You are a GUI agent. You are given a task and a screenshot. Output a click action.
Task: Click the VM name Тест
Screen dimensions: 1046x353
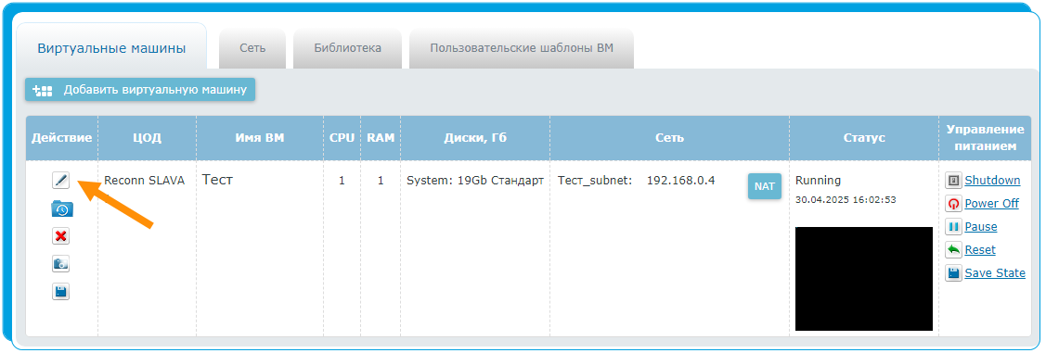click(x=217, y=180)
